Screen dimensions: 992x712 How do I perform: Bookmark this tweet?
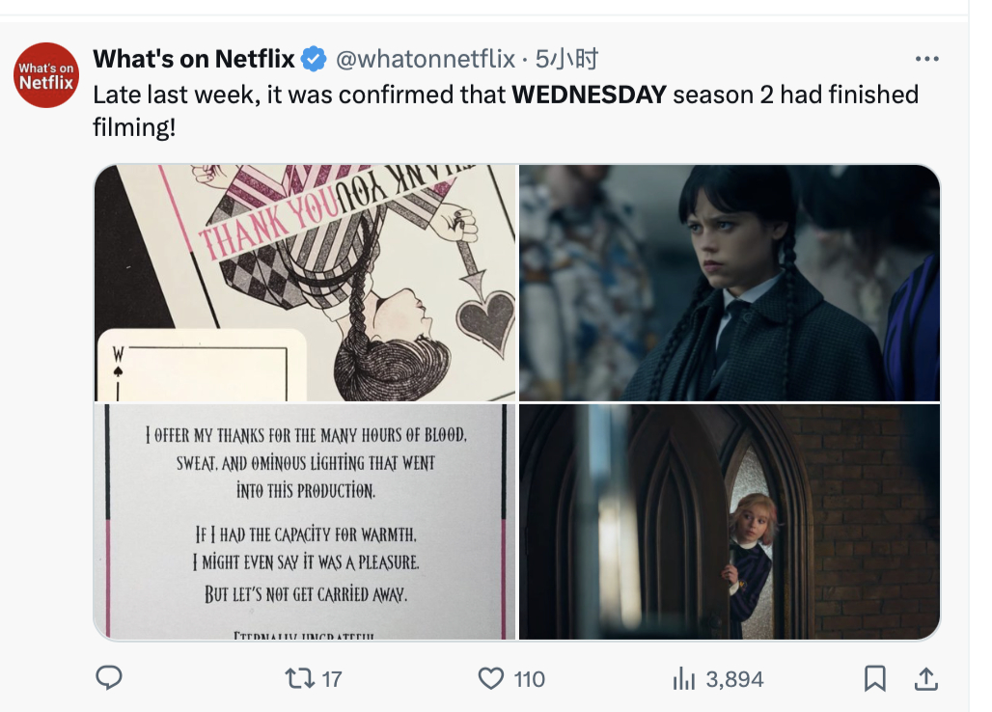pos(874,678)
